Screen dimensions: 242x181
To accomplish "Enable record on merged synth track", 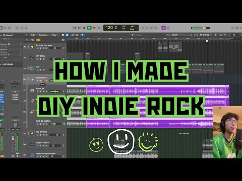I will pos(44,146).
